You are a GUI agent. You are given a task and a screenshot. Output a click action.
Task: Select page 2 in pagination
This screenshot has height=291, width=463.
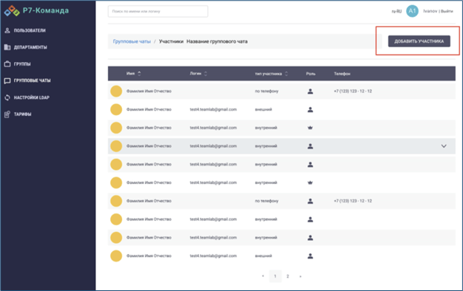pos(288,276)
